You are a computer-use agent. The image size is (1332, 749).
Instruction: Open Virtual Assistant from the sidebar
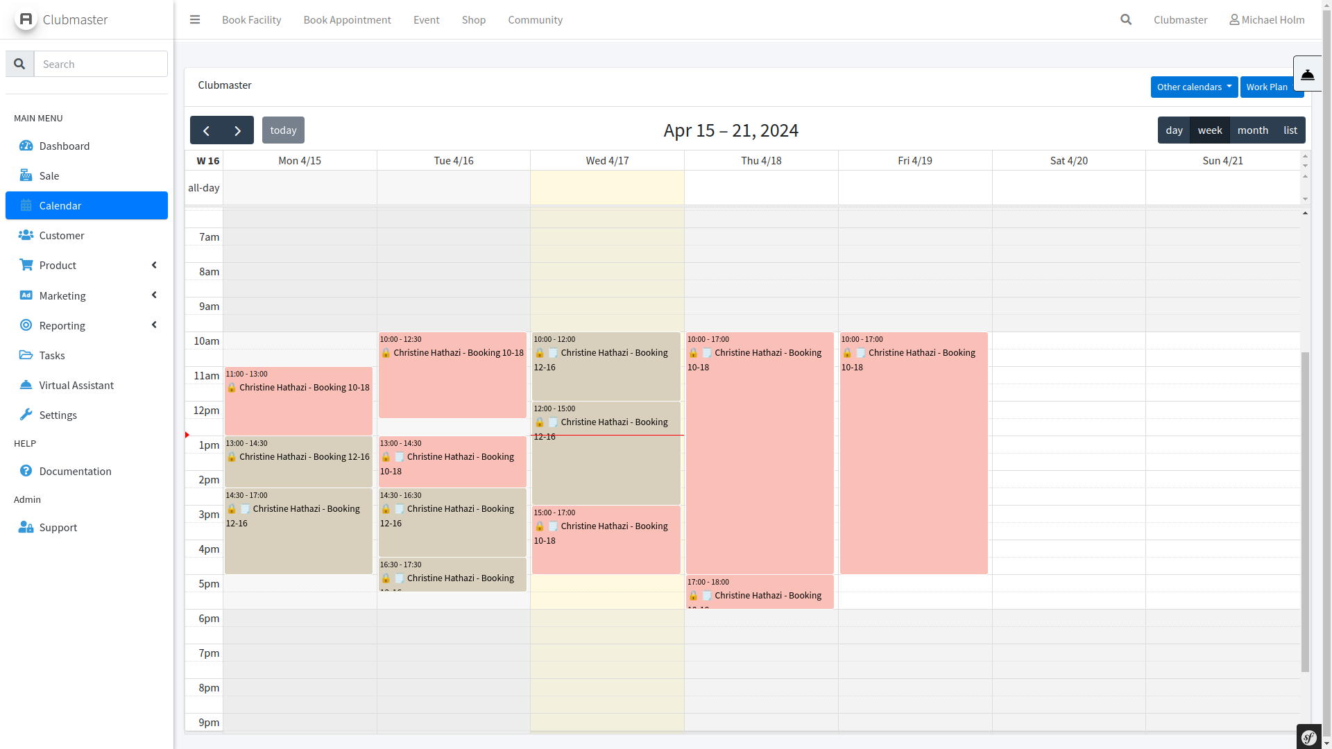point(76,385)
